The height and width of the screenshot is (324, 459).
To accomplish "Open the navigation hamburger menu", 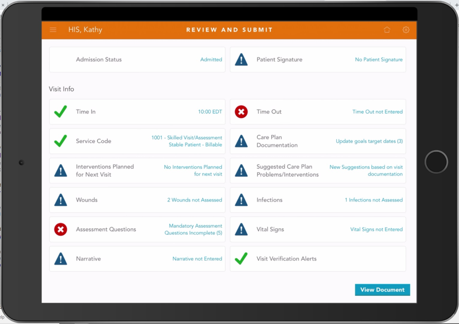I will click(x=53, y=30).
